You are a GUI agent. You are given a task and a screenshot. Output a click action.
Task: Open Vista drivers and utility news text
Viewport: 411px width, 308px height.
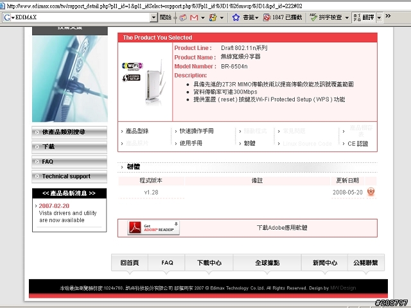(67, 217)
